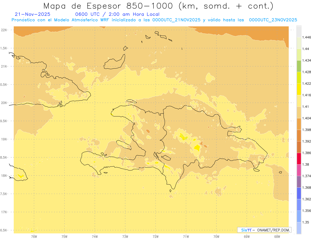Click the yellow-green swatch between 1.422 and 1.428
Screen dimensions: 311x240
click(299, 78)
